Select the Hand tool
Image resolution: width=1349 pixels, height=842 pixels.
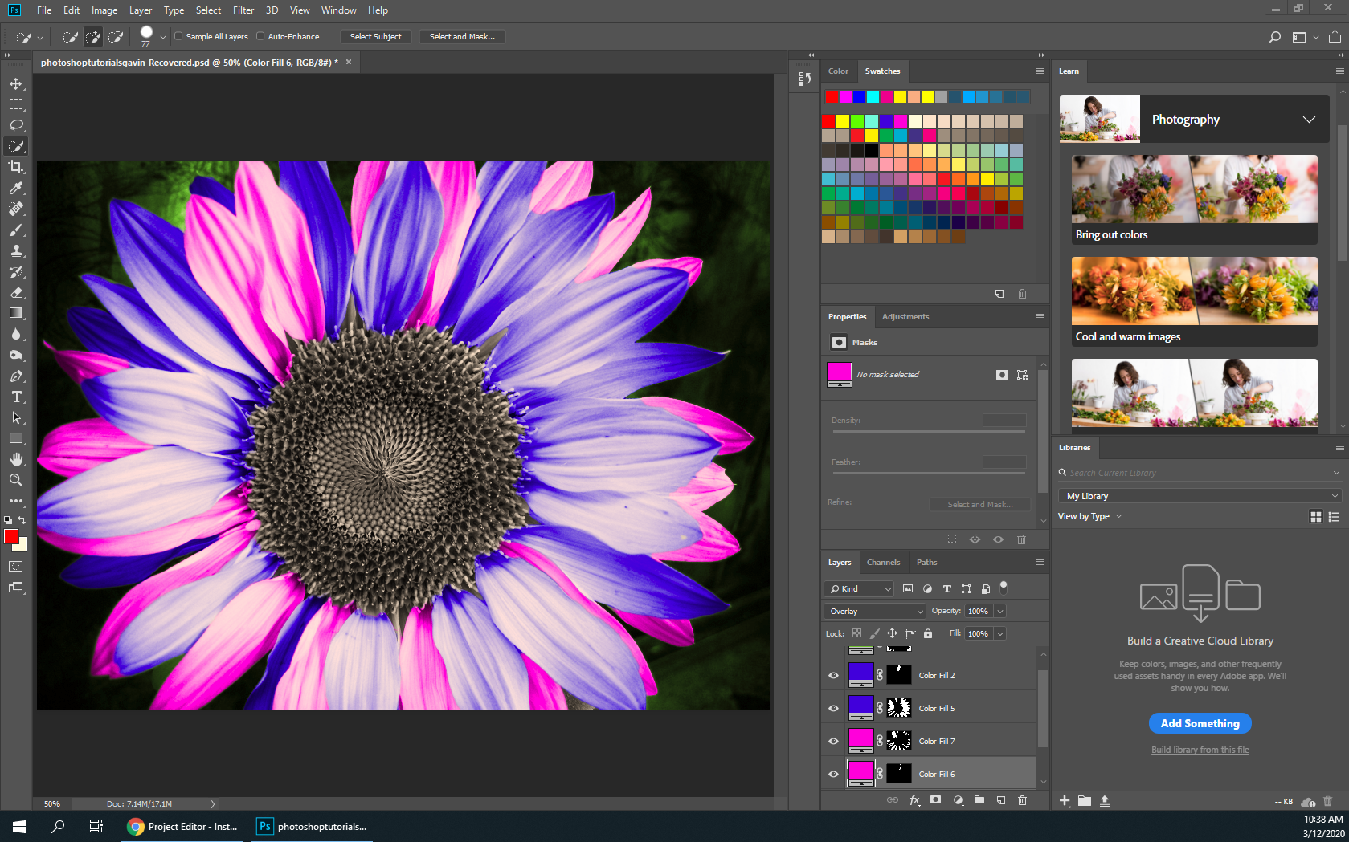[16, 459]
